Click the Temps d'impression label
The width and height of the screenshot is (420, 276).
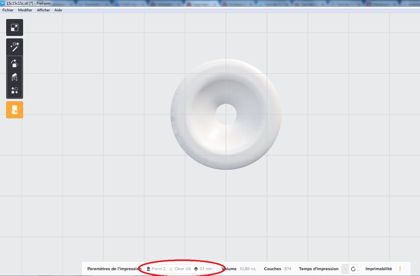pos(318,269)
